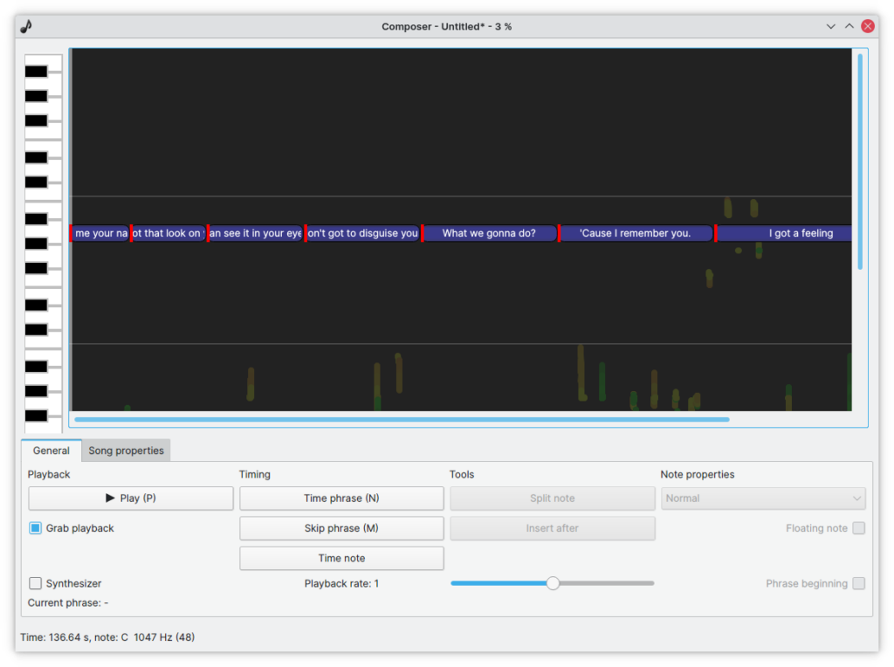Click the "Playback rate: 1" label
The width and height of the screenshot is (894, 667).
(341, 584)
